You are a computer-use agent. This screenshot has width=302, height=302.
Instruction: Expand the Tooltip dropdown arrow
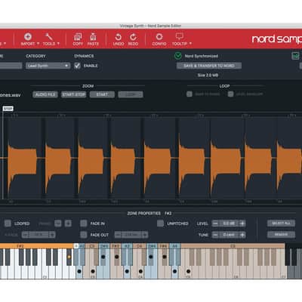[190, 44]
